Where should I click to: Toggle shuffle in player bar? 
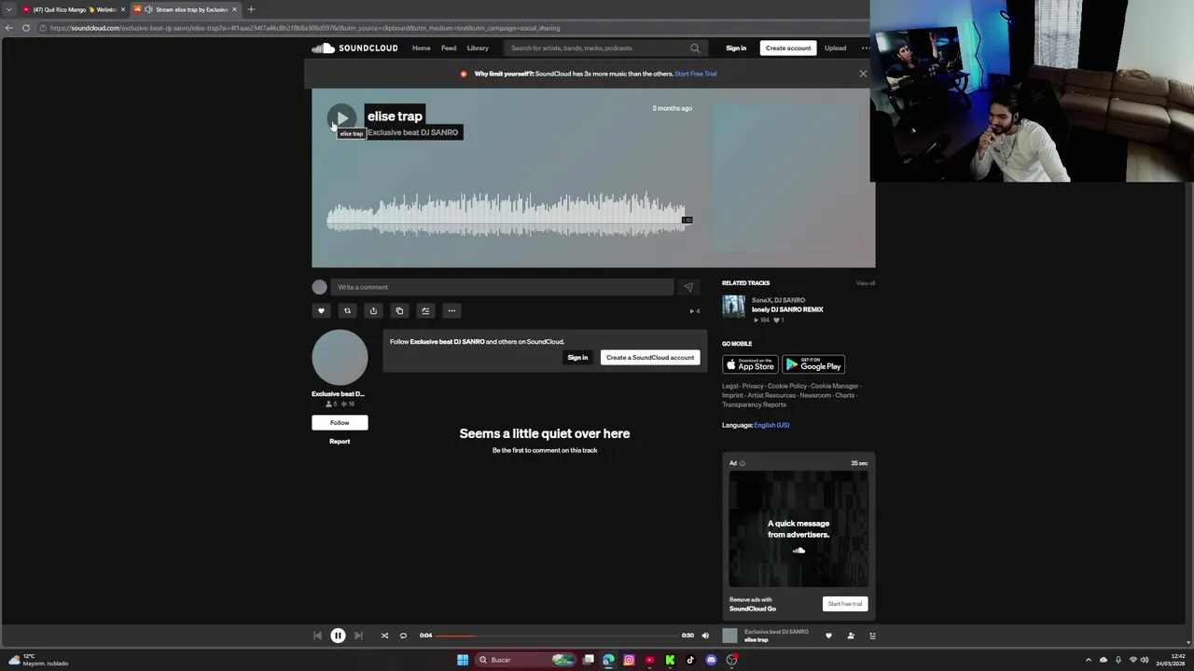click(384, 636)
